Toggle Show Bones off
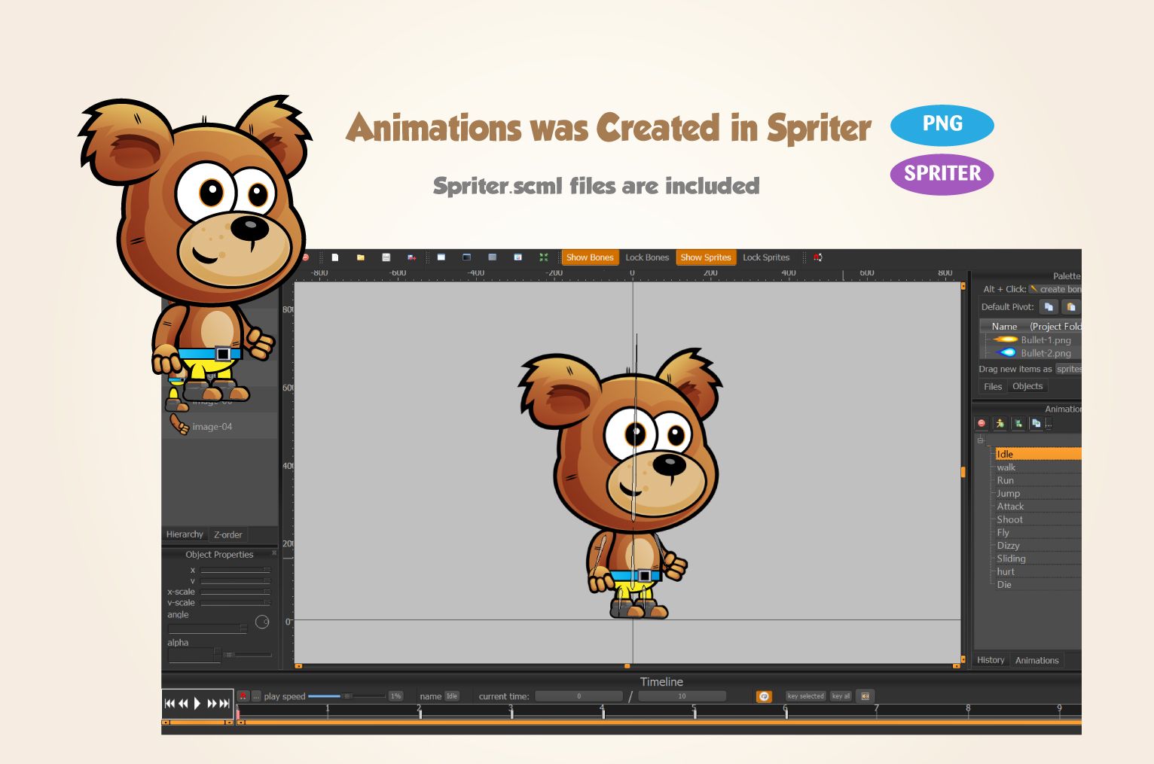The height and width of the screenshot is (764, 1154). (x=591, y=257)
